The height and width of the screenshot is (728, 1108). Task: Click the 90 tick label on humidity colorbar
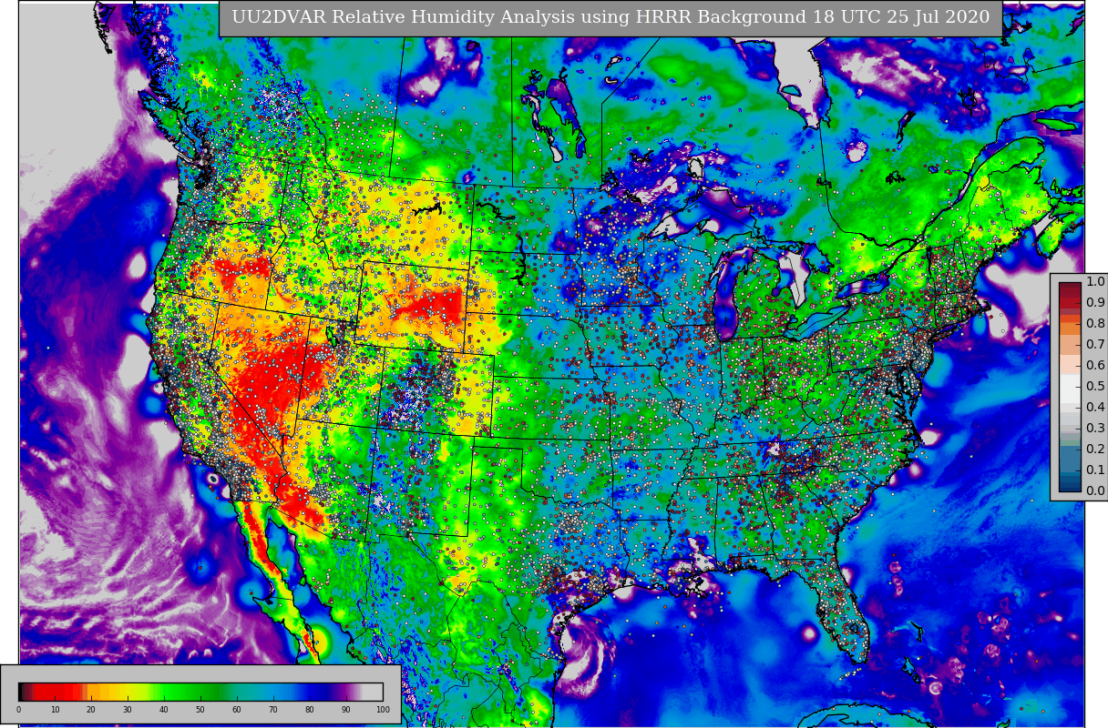click(x=346, y=710)
